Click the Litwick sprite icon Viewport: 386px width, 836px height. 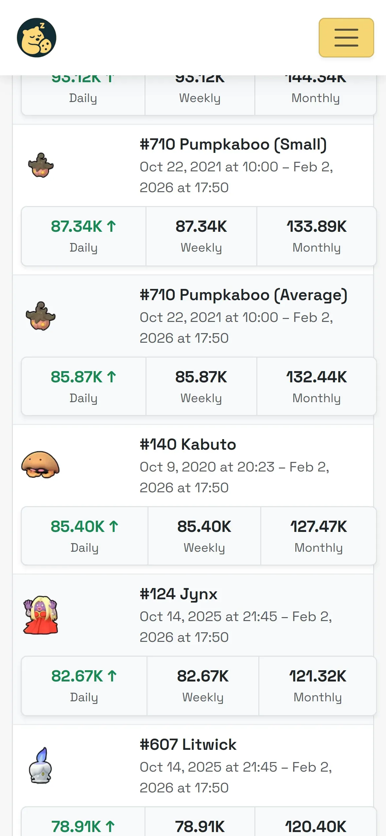tap(41, 766)
